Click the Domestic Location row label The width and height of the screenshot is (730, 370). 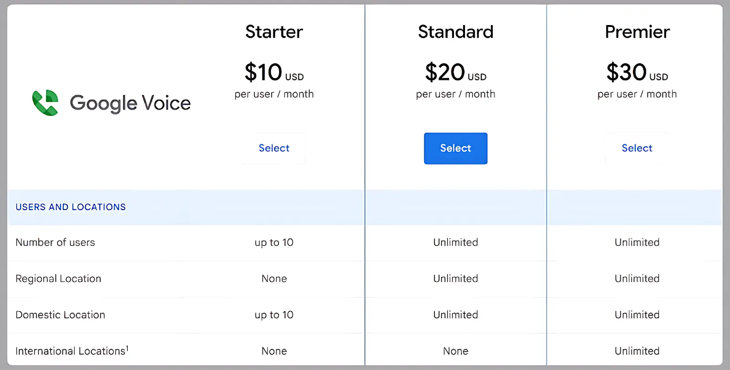(60, 315)
